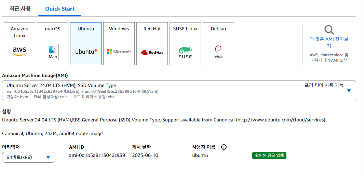Open the Amazon Machine Image dropdown
Image resolution: width=364 pixels, height=176 pixels.
pos(179,91)
